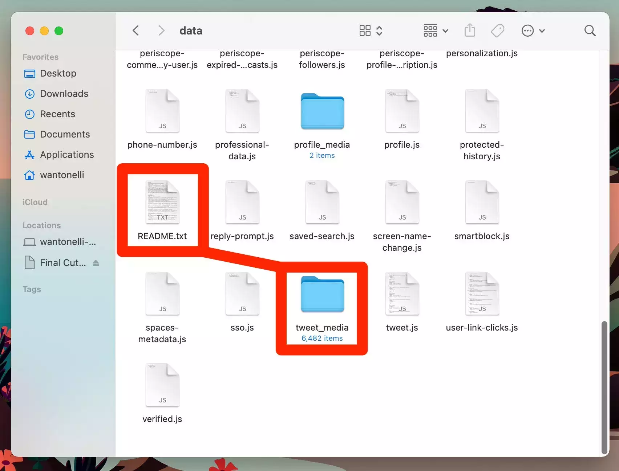Open the more actions ellipsis menu
The image size is (619, 471).
(x=533, y=31)
